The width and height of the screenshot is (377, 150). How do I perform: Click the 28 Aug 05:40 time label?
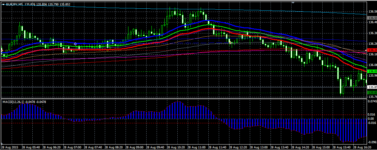click(30, 147)
